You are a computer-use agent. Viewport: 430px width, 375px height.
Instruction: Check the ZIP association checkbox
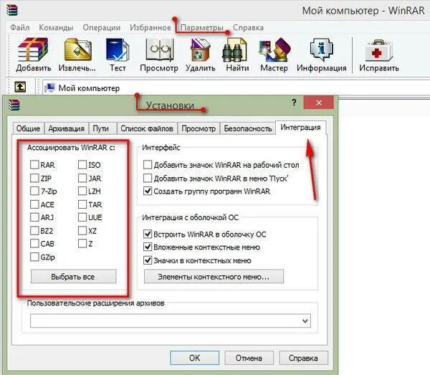(34, 178)
